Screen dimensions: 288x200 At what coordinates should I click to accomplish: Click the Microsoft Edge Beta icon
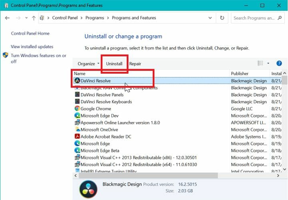pyautogui.click(x=77, y=150)
